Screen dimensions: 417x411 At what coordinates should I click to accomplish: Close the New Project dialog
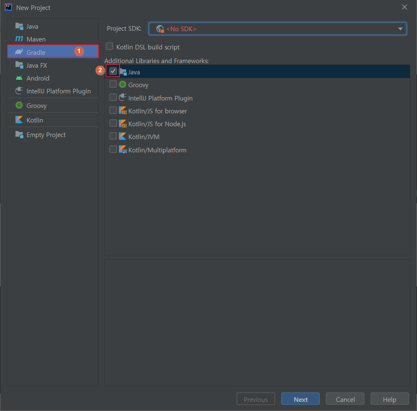tap(405, 7)
